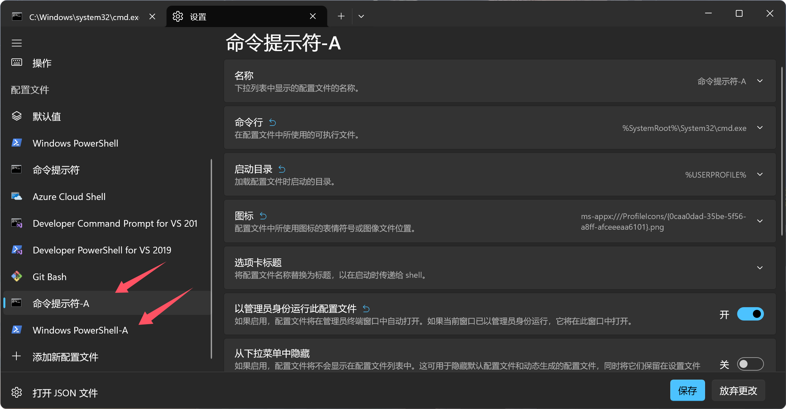Image resolution: width=786 pixels, height=409 pixels.
Task: Click the plus icon for 添加新配置文件
Action: click(17, 356)
